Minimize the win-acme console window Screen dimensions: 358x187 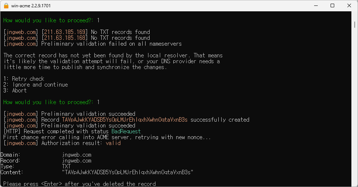pyautogui.click(x=316, y=6)
